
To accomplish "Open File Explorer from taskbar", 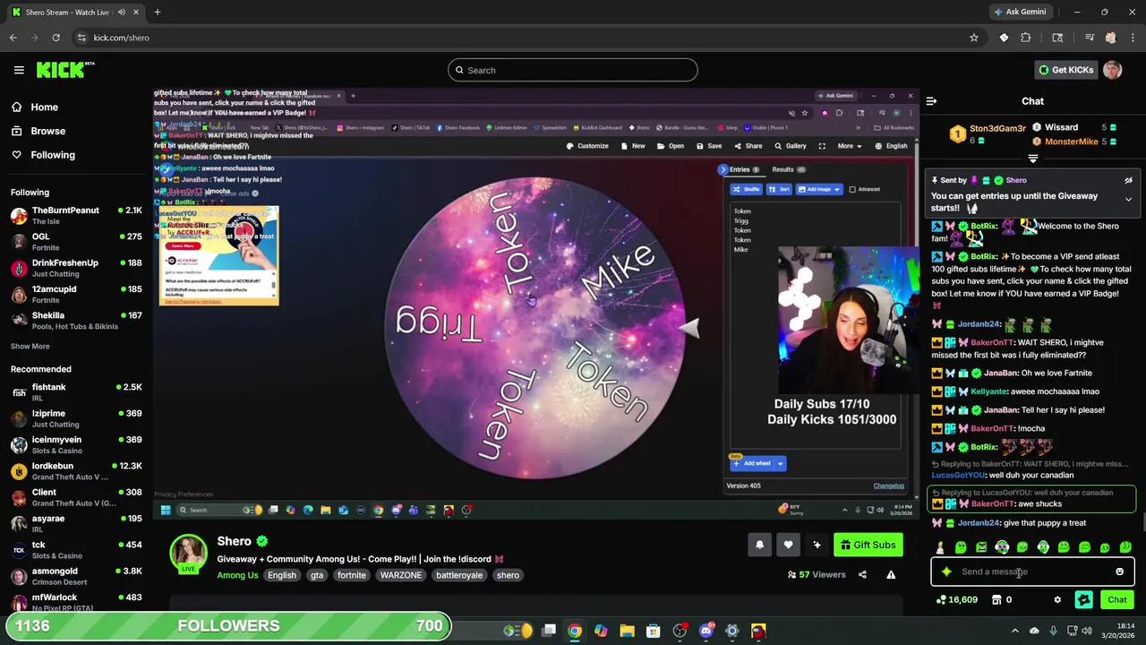I will [x=627, y=631].
